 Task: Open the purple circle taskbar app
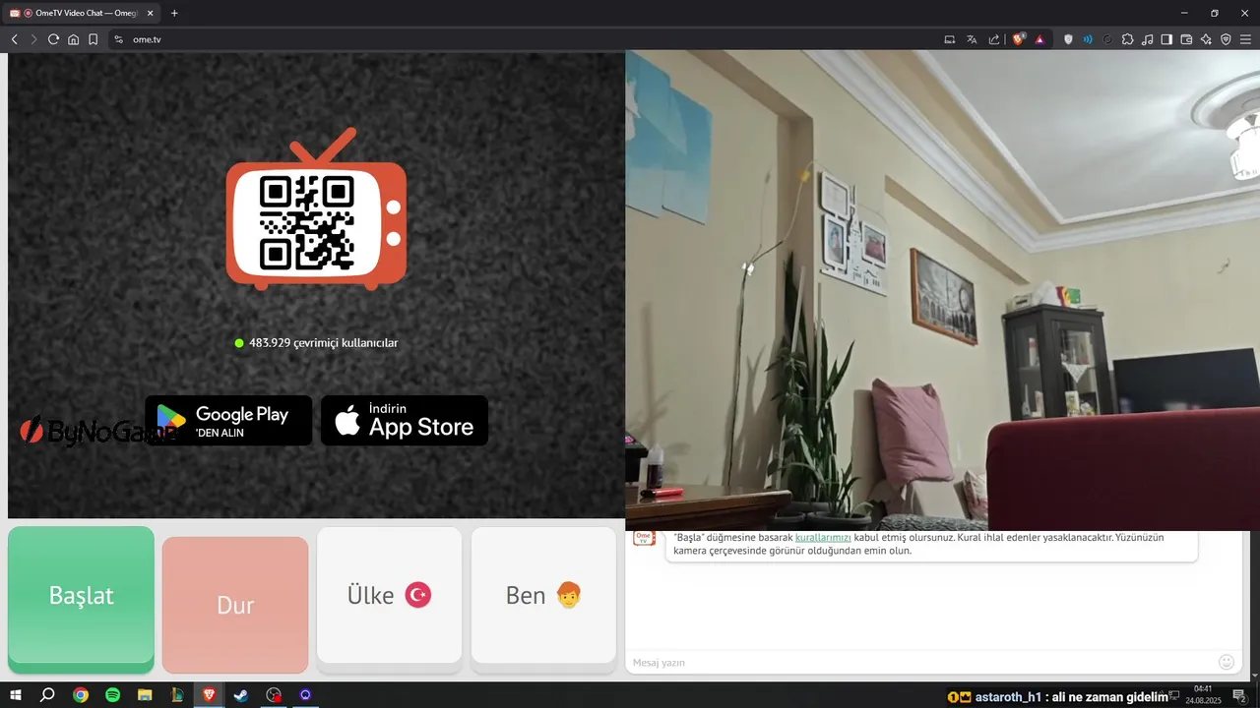(305, 695)
